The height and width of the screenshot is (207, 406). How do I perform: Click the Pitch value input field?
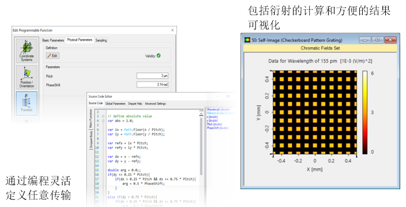[x=152, y=76]
